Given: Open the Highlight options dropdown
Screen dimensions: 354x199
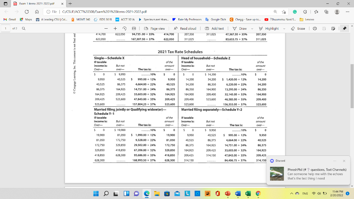Looking at the screenshot, I should (284, 28).
